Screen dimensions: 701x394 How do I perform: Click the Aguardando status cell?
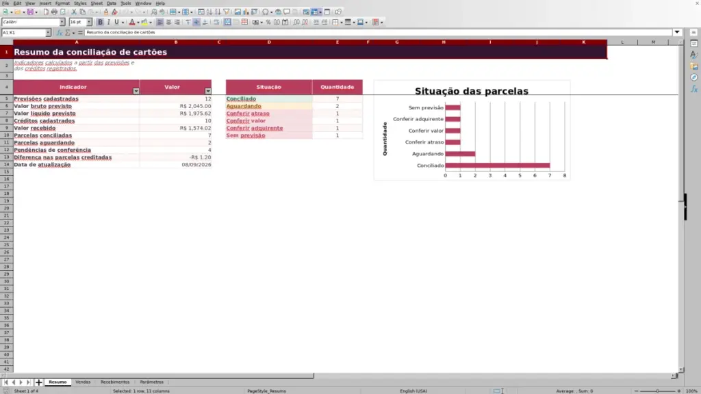coord(268,106)
